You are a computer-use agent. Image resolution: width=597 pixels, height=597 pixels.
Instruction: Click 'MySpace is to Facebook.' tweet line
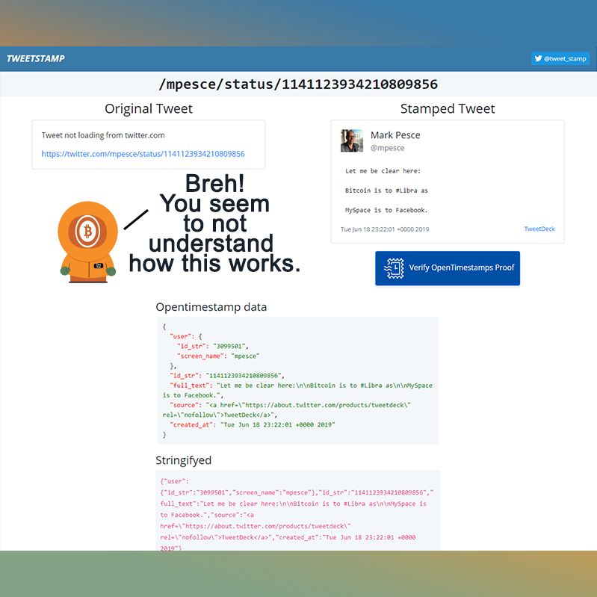click(x=386, y=210)
